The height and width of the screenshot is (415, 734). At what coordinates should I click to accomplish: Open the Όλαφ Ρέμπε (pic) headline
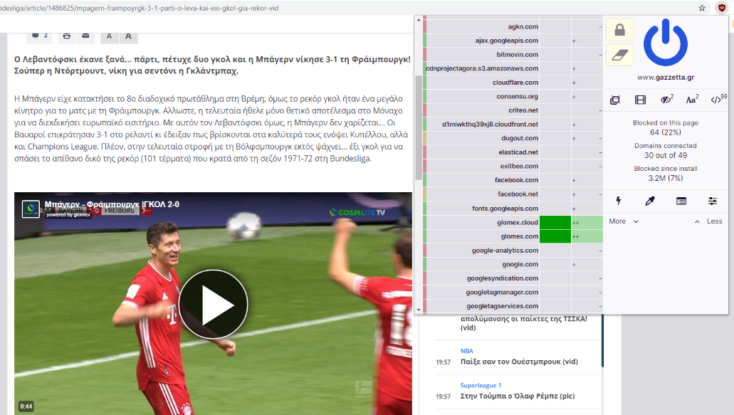tap(518, 396)
